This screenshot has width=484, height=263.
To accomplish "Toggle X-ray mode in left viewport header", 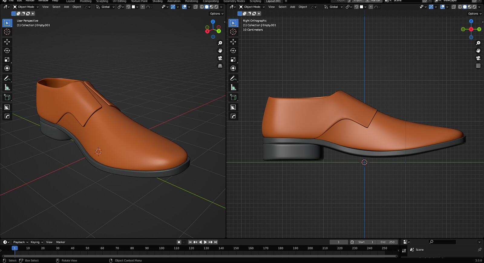I will tap(196, 7).
